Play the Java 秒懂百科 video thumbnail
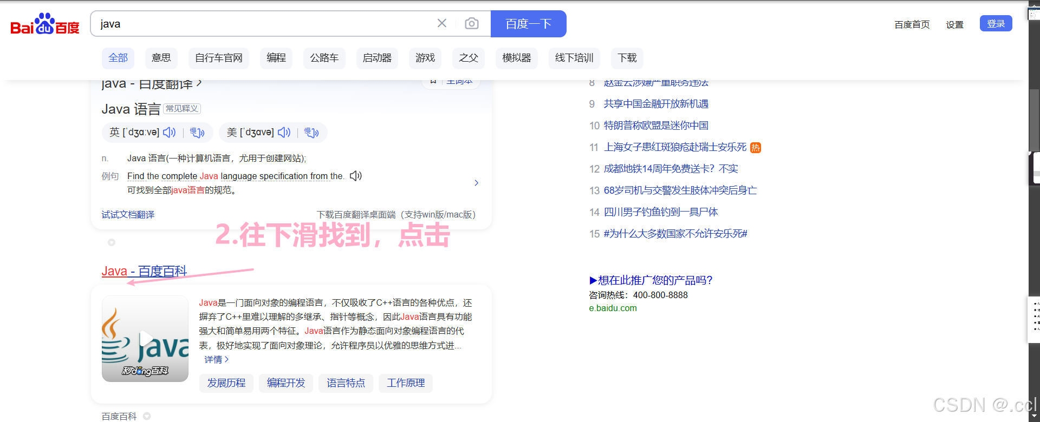The image size is (1040, 422). pos(145,339)
